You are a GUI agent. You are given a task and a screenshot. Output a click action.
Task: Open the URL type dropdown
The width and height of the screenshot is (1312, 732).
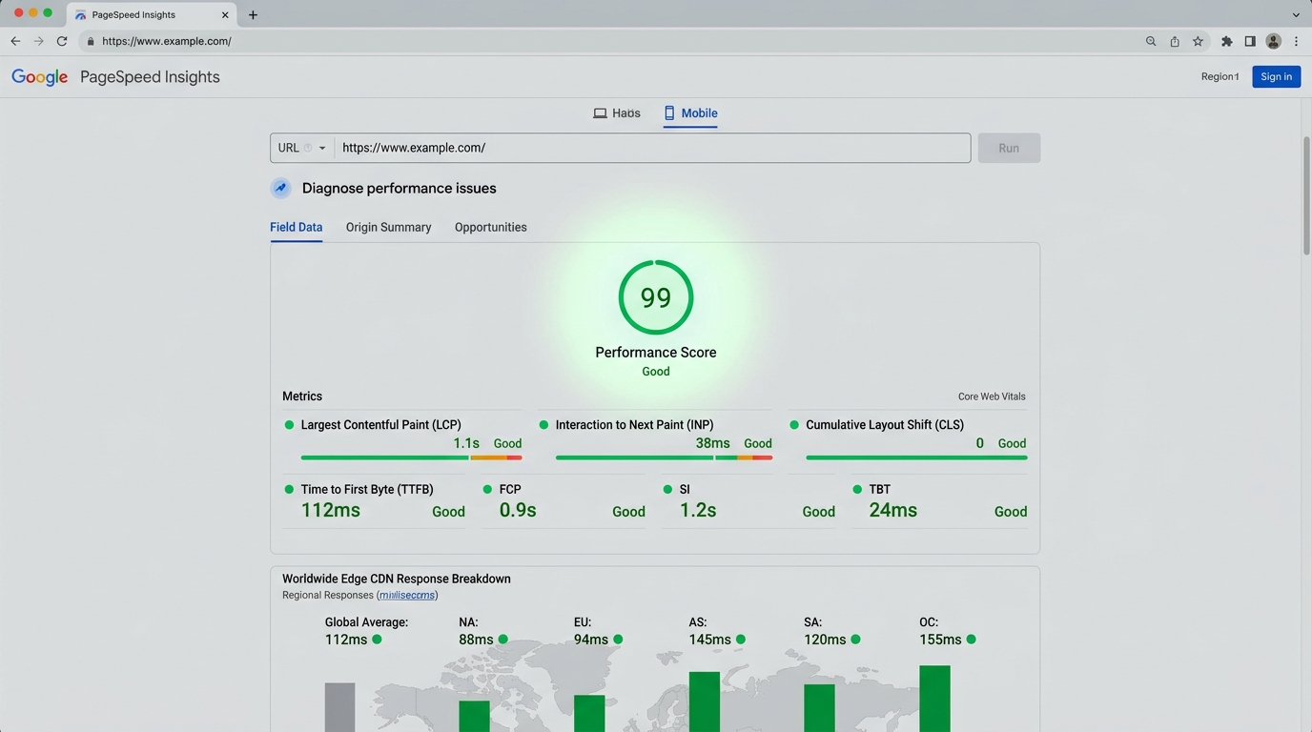(x=302, y=148)
